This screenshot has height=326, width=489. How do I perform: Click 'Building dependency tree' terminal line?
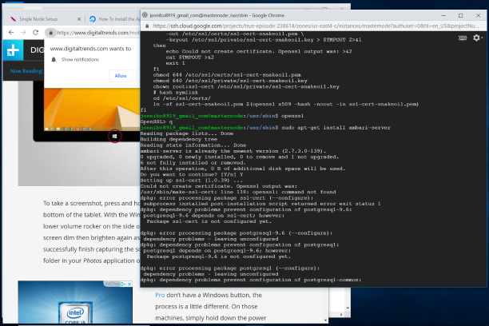coord(179,139)
